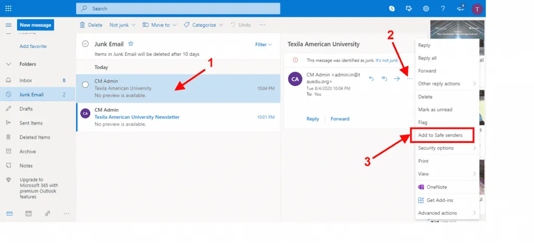This screenshot has width=534, height=244.
Task: Open the announcements megaphone icon
Action: 460,8
